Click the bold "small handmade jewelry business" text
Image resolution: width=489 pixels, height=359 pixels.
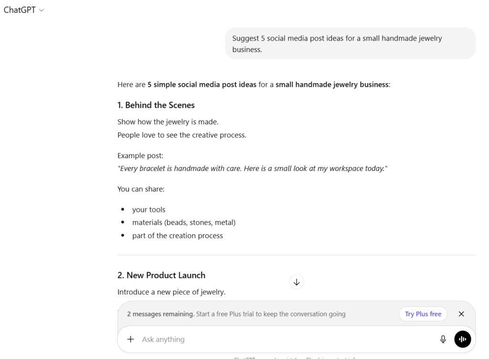332,85
